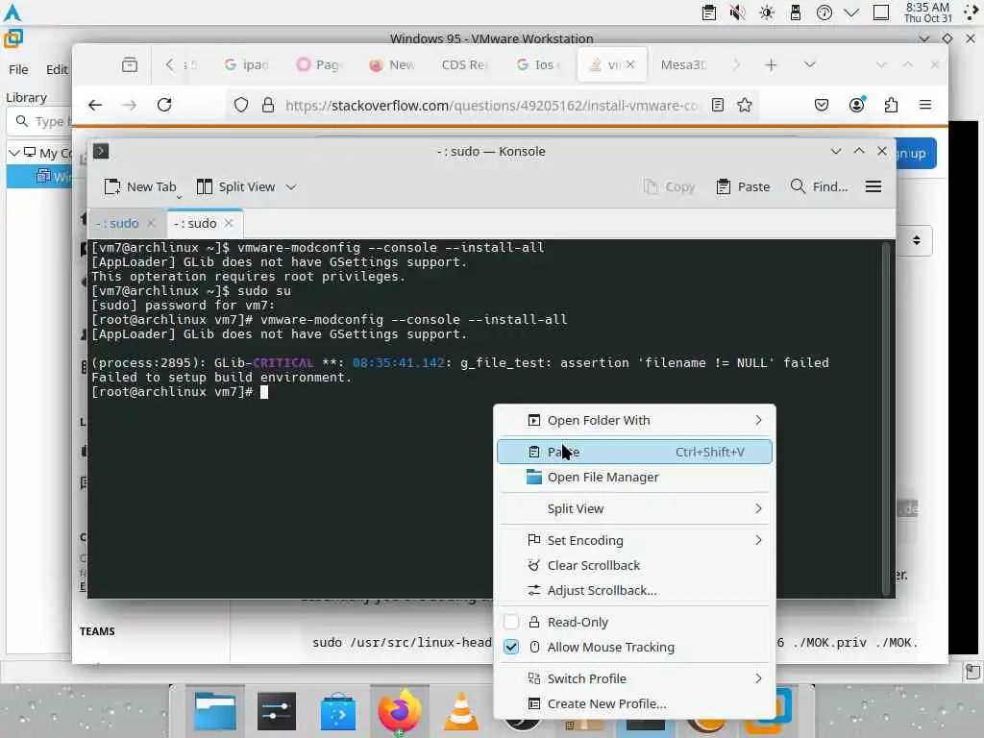This screenshot has width=984, height=738.
Task: Click Split View toolbar button in Konsole
Action: 236,186
